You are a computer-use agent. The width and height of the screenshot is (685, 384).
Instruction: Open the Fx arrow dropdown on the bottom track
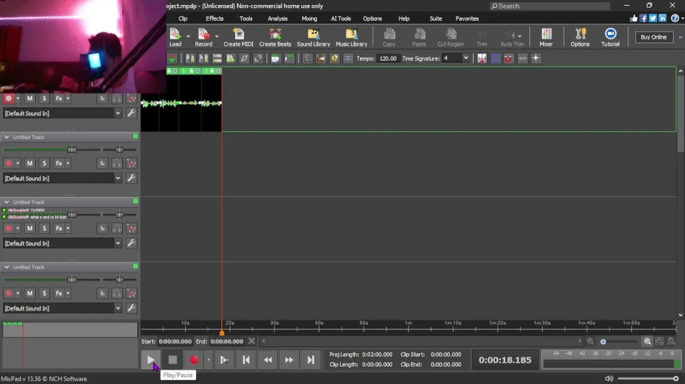pos(67,293)
